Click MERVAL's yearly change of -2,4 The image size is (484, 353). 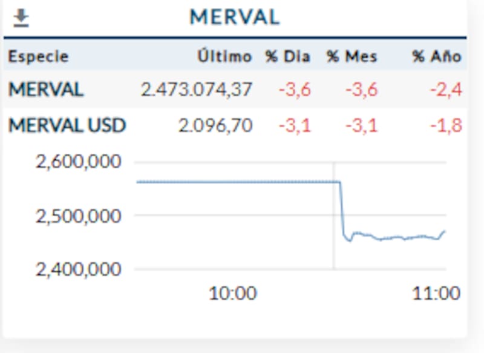coord(446,90)
